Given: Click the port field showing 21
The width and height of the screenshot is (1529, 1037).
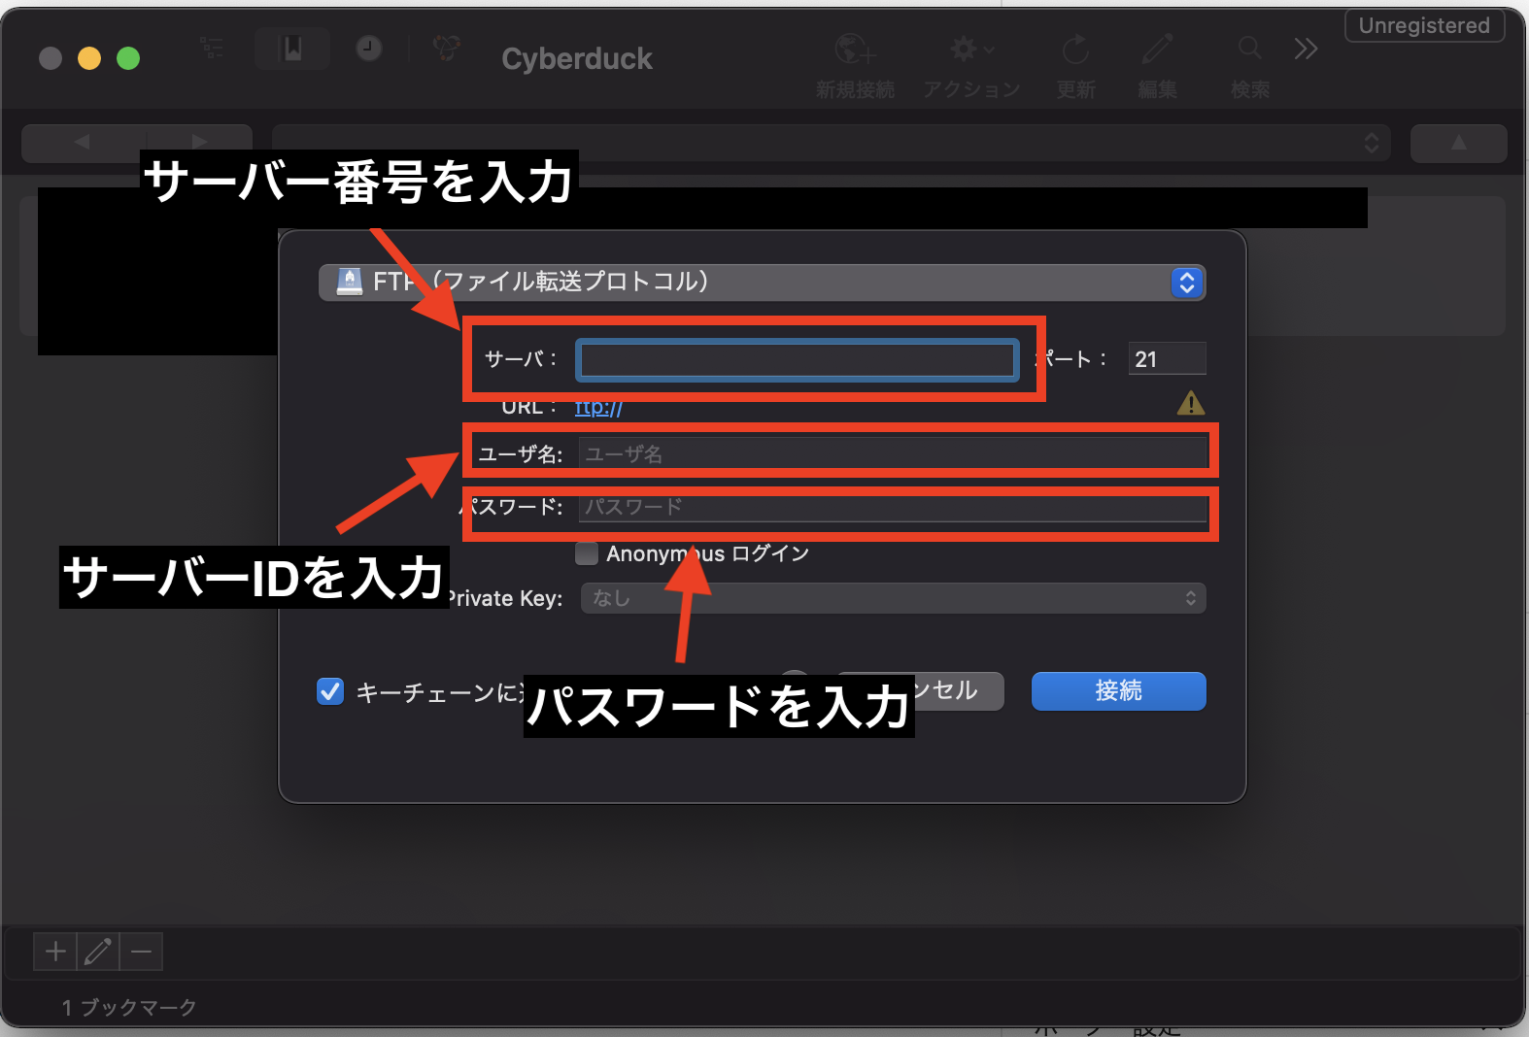Looking at the screenshot, I should [x=1167, y=359].
